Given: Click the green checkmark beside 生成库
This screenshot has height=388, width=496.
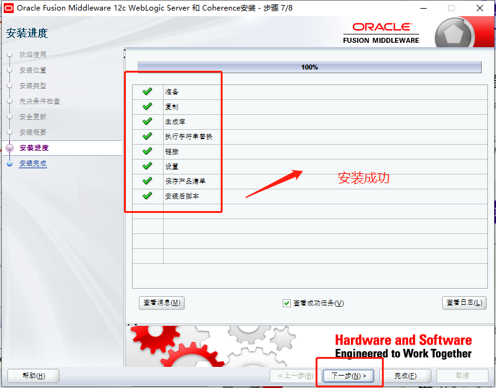Looking at the screenshot, I should point(147,121).
